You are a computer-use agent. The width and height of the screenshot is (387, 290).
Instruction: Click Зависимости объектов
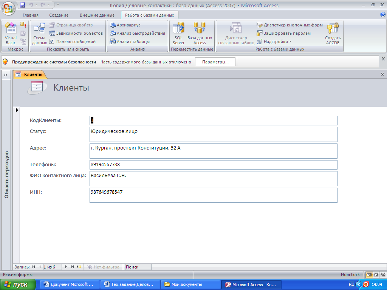(x=76, y=33)
